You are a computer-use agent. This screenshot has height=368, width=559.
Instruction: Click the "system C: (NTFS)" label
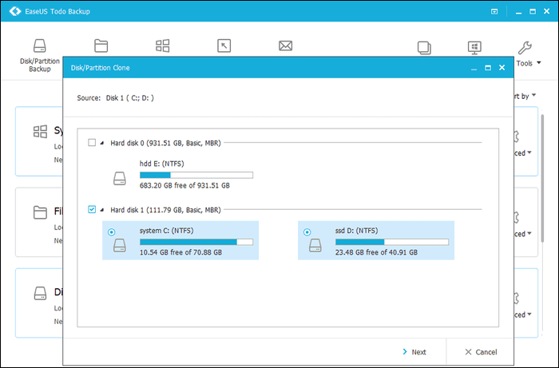coord(166,231)
